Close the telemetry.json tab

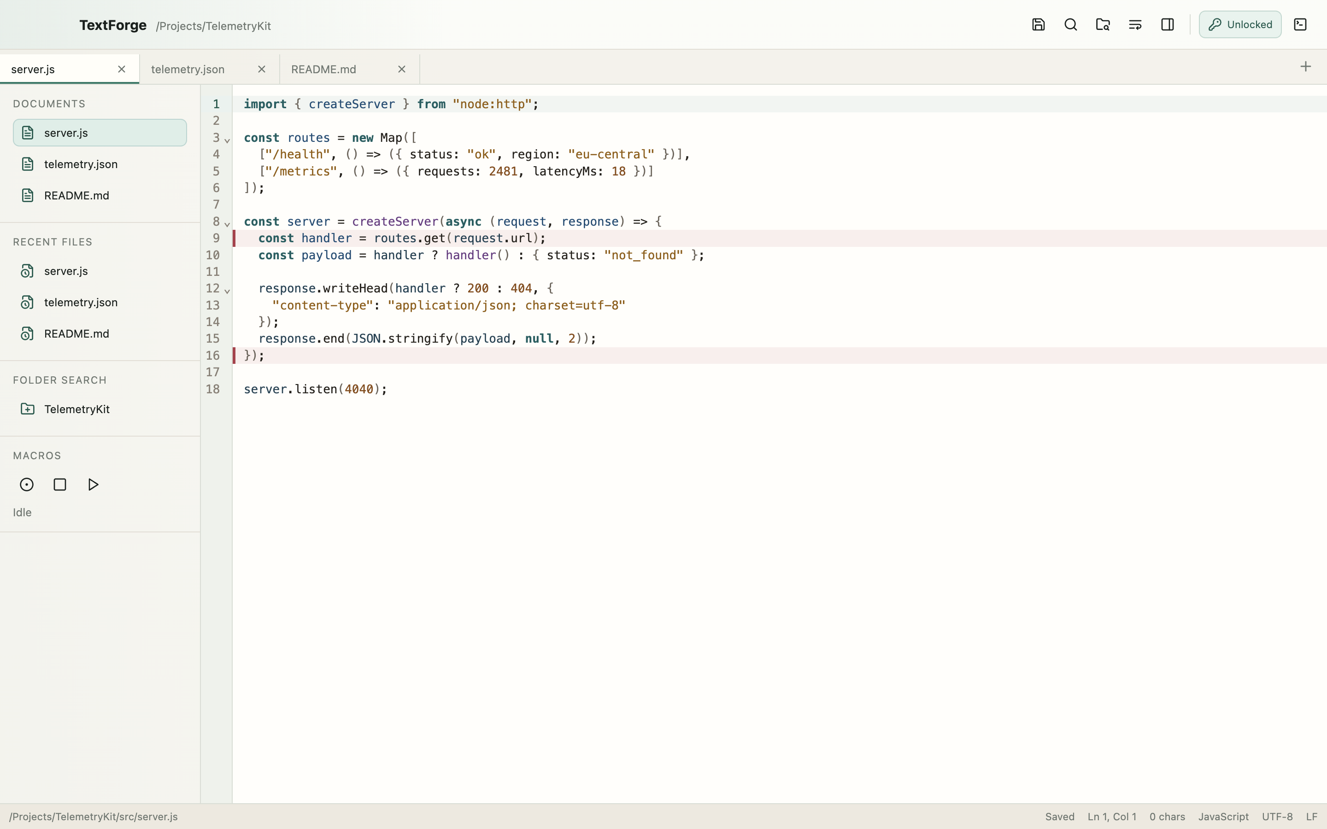tap(262, 69)
